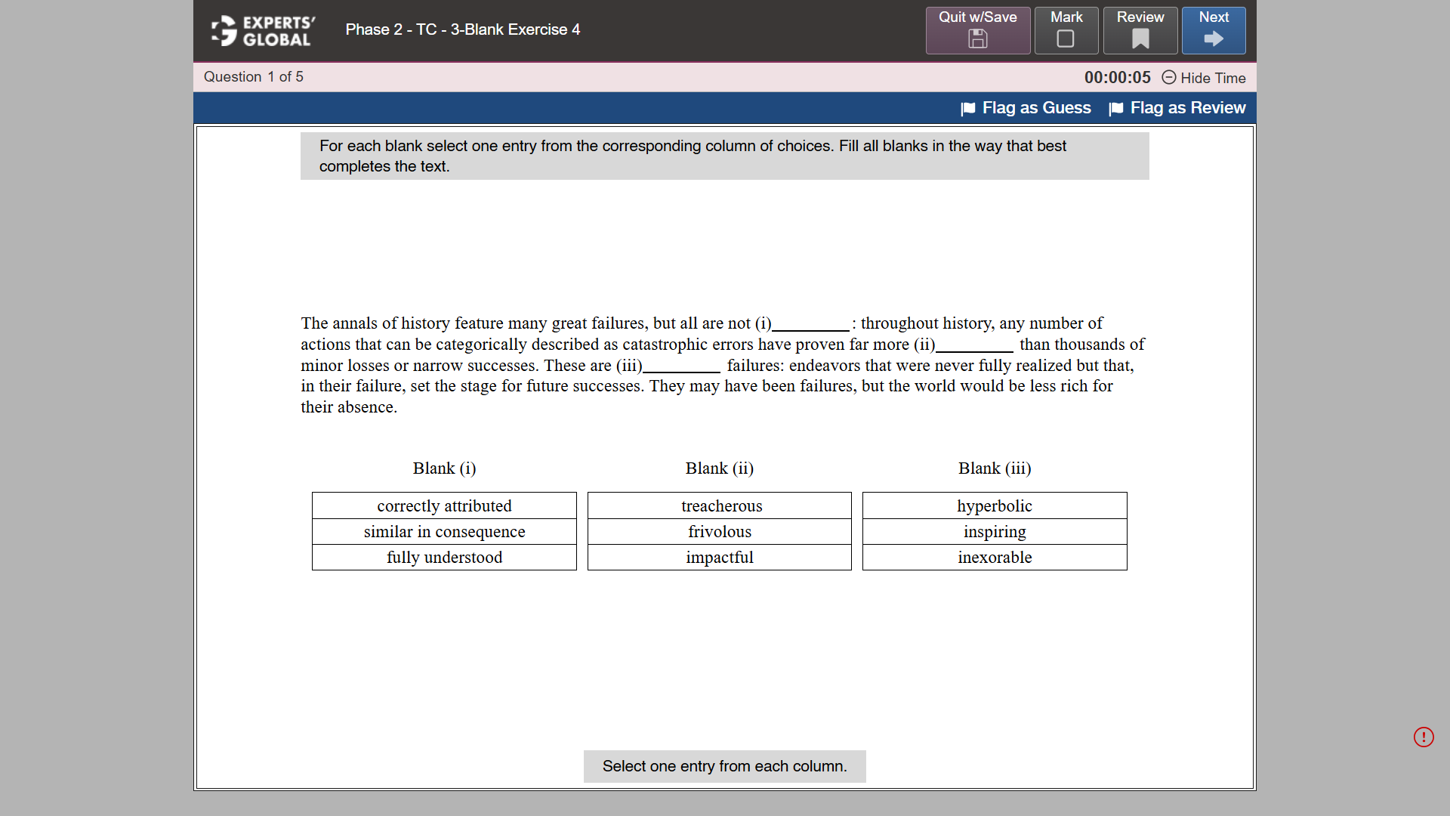The height and width of the screenshot is (816, 1450).
Task: Toggle the Mark checkbox
Action: 1066,39
